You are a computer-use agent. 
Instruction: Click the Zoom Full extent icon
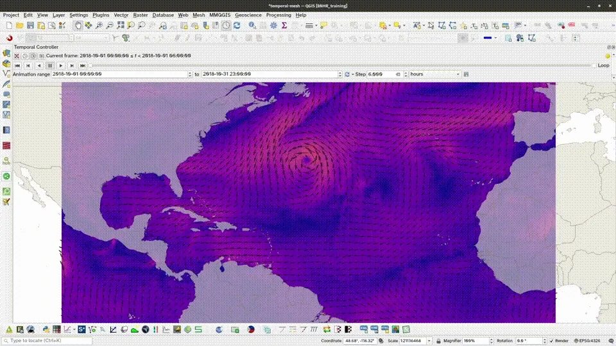(120, 26)
